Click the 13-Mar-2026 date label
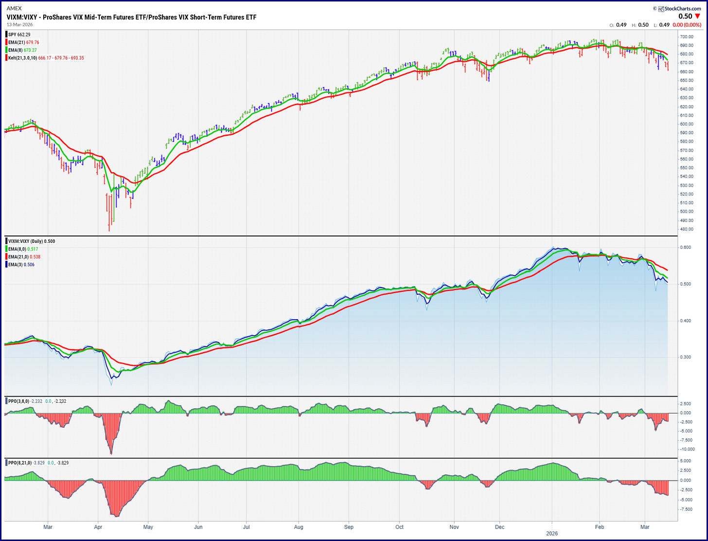 (19, 24)
